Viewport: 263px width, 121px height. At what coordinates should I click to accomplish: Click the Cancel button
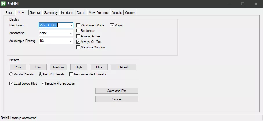(x=117, y=99)
